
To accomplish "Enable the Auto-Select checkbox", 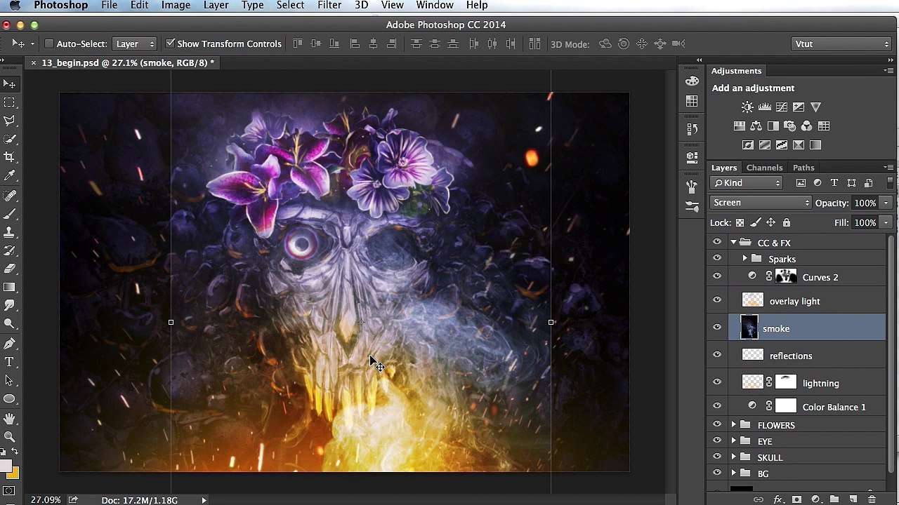I will point(49,43).
